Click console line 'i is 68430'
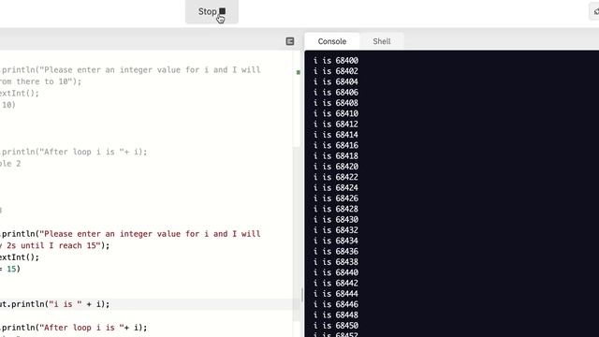Image resolution: width=599 pixels, height=337 pixels. click(336, 220)
